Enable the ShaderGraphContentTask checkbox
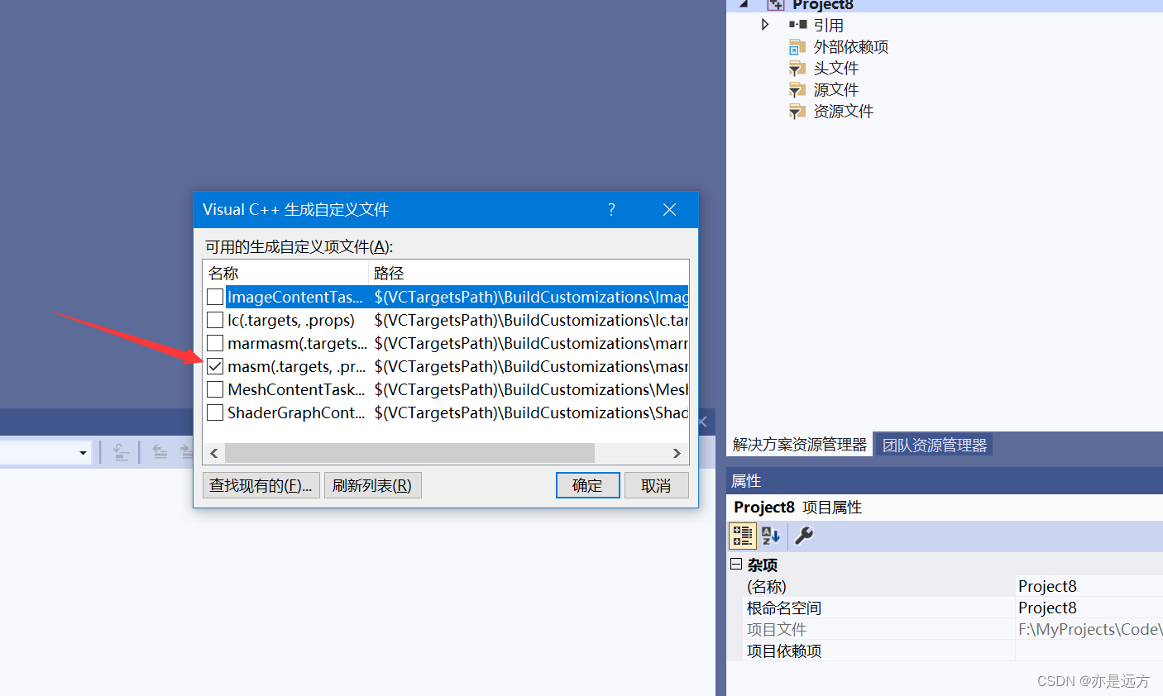This screenshot has width=1163, height=696. [215, 412]
